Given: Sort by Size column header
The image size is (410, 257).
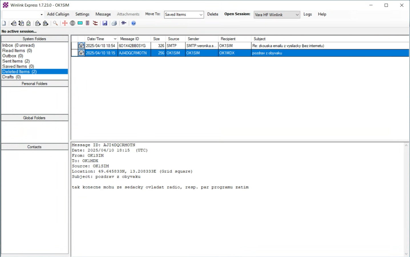Looking at the screenshot, I should [x=158, y=39].
